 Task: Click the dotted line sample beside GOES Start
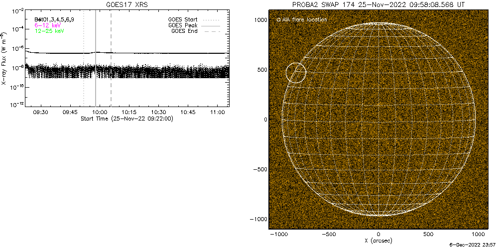[211, 20]
